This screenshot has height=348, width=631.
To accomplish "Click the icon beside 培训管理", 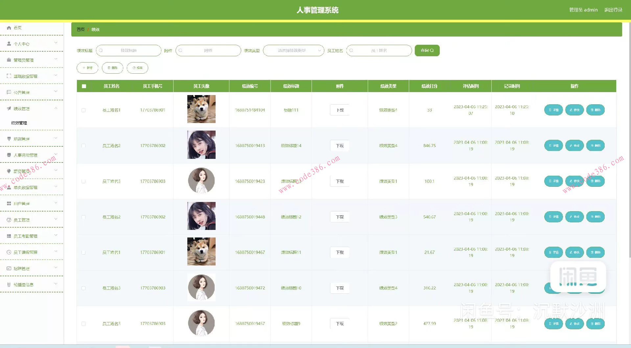I will pos(9,139).
